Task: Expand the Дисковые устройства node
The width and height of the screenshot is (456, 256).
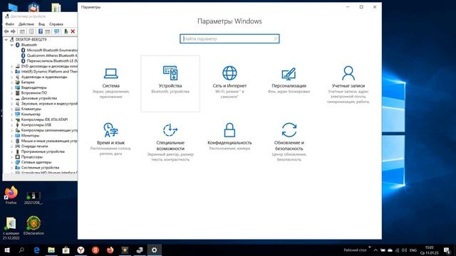Action: click(x=12, y=98)
